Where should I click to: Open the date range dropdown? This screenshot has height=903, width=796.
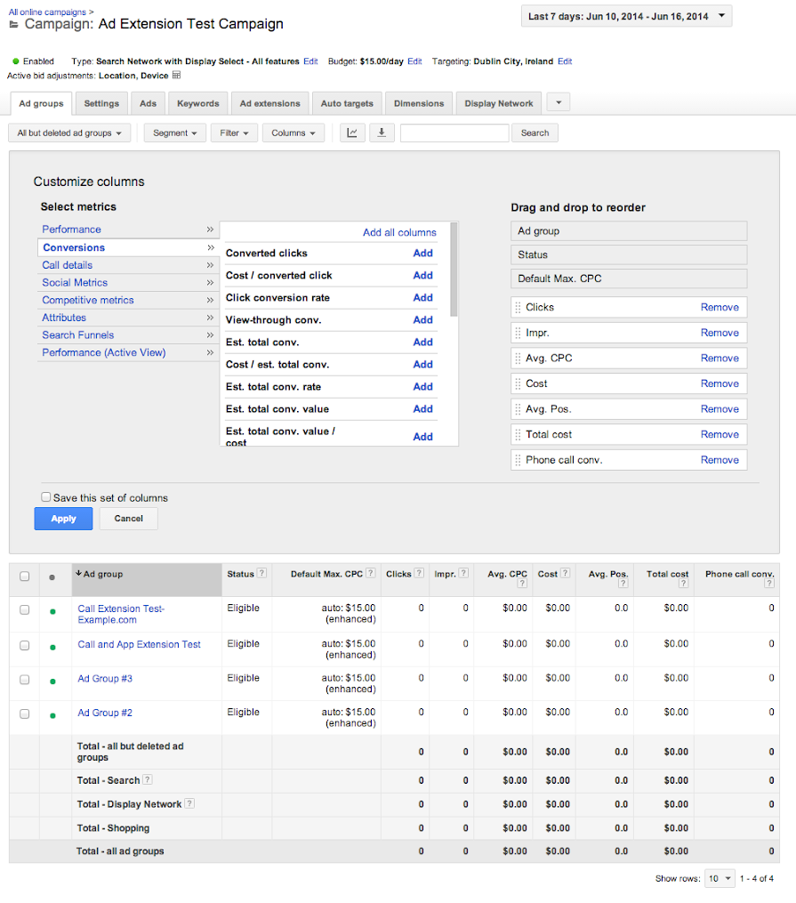626,16
